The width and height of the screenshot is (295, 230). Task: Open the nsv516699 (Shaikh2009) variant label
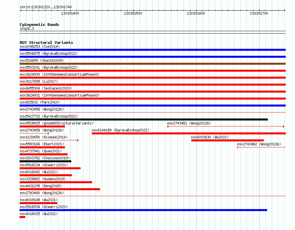[x=42, y=60]
